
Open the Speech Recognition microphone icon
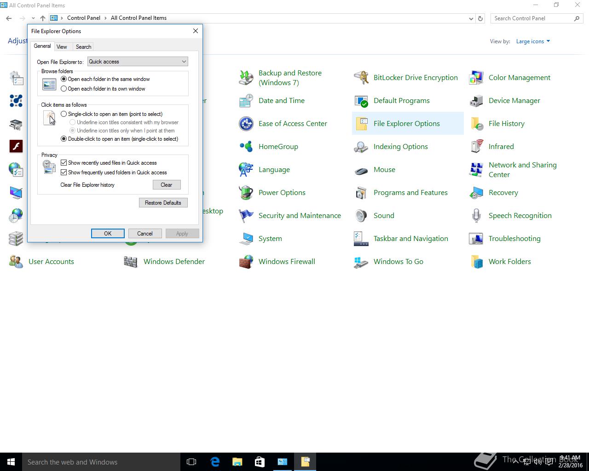click(476, 216)
